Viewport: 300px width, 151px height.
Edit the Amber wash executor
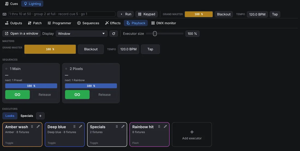pyautogui.click(x=38, y=126)
